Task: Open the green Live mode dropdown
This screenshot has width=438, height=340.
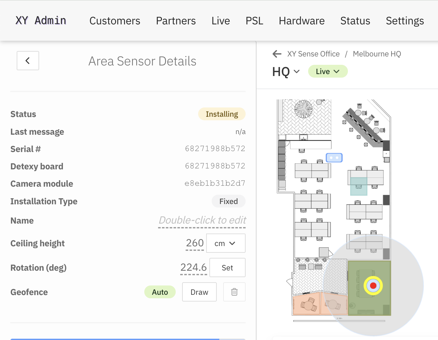Action: tap(328, 72)
